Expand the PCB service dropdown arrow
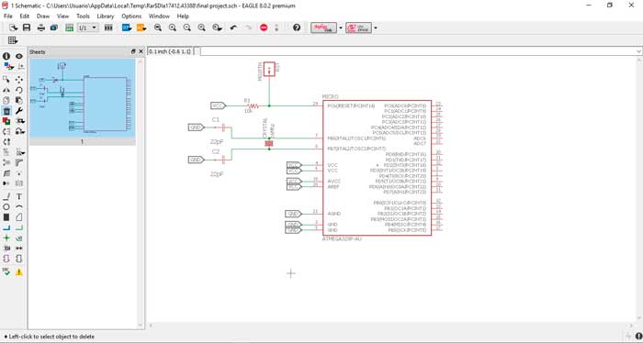Image resolution: width=643 pixels, height=343 pixels. coord(375,28)
